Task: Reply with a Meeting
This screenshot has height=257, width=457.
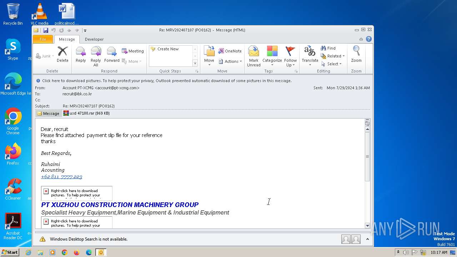Action: 132,51
